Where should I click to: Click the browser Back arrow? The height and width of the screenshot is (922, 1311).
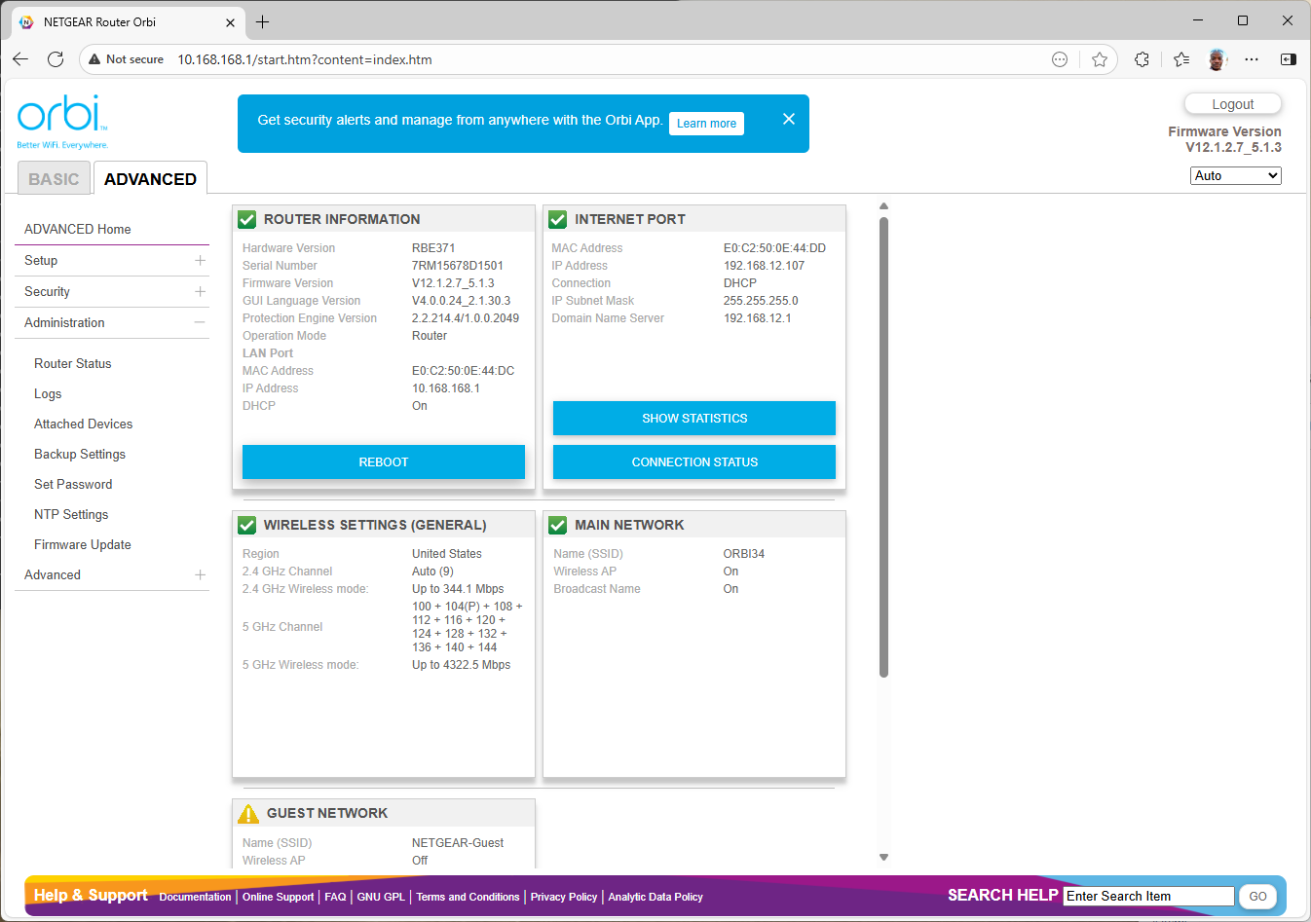click(20, 59)
